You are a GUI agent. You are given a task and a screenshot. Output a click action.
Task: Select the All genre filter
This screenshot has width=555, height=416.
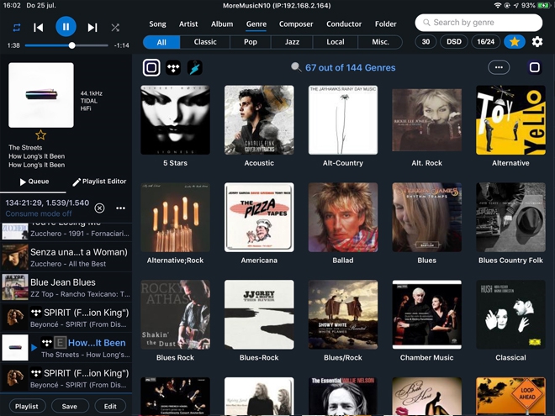point(161,42)
